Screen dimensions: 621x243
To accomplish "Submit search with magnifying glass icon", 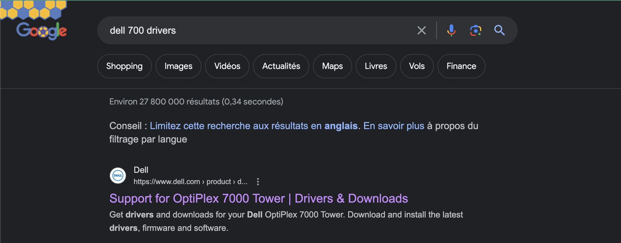I will 499,30.
